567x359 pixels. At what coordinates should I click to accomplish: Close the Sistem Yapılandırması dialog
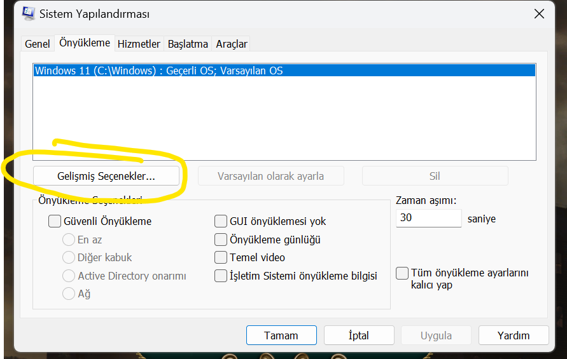[x=539, y=14]
